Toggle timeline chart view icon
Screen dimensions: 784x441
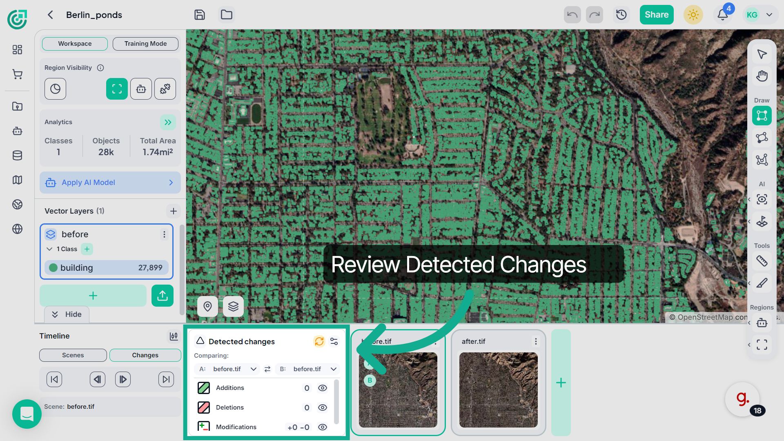[x=174, y=336]
